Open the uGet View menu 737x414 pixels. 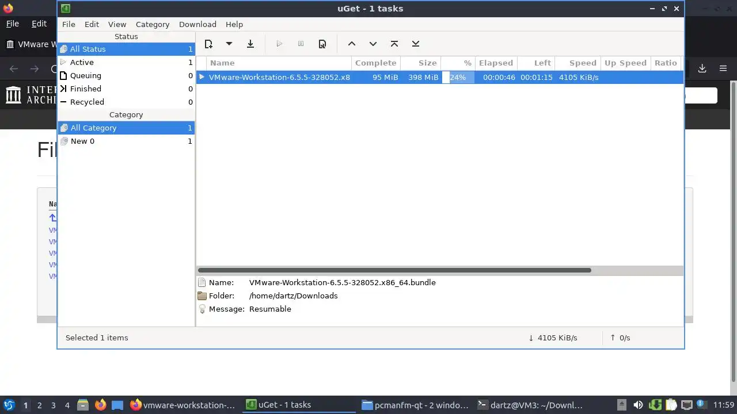tap(117, 24)
